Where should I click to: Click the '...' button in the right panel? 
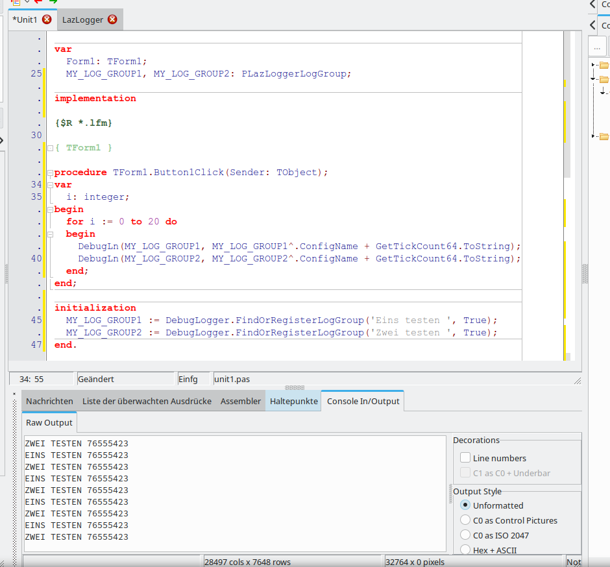pyautogui.click(x=597, y=46)
